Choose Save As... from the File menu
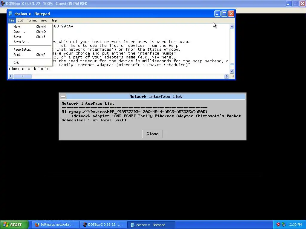Viewport: 306px width, 229px height. coord(30,42)
